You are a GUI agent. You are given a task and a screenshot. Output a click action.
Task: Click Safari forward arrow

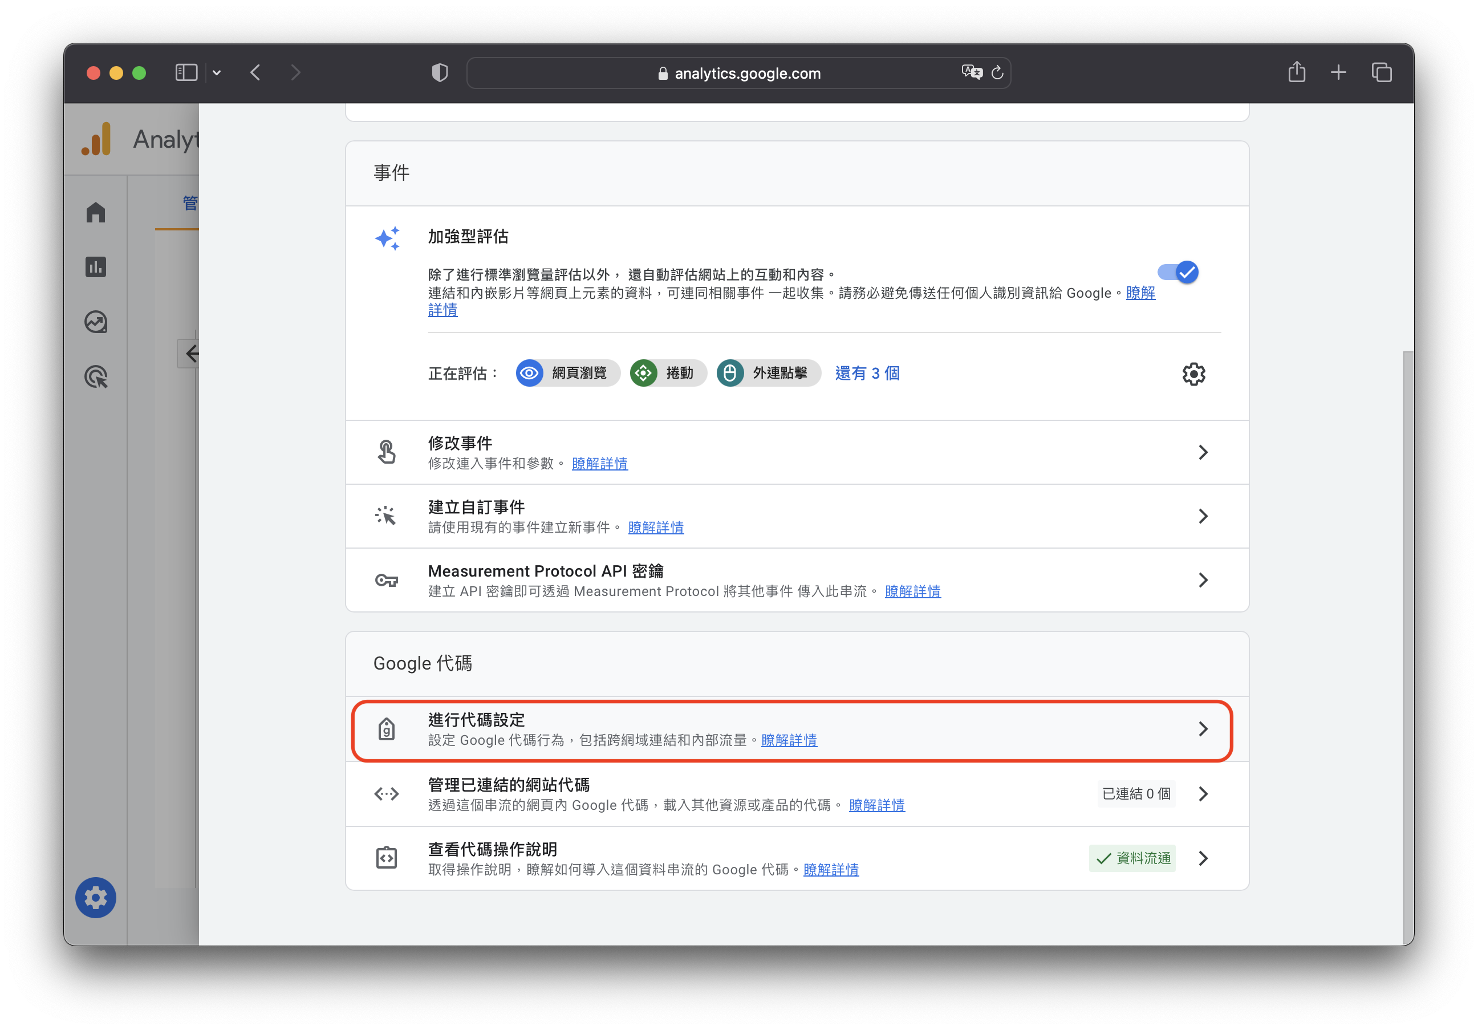point(295,72)
